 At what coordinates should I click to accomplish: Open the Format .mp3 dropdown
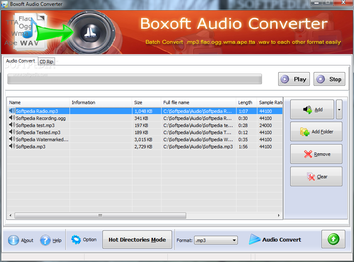pos(216,240)
